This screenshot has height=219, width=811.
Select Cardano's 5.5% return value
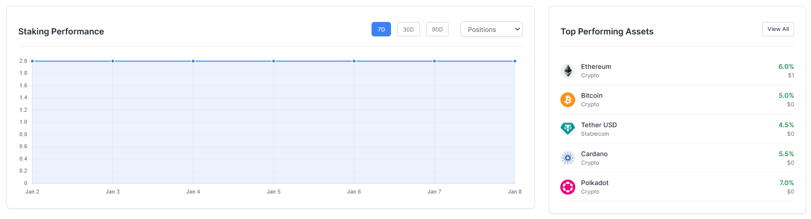point(786,154)
